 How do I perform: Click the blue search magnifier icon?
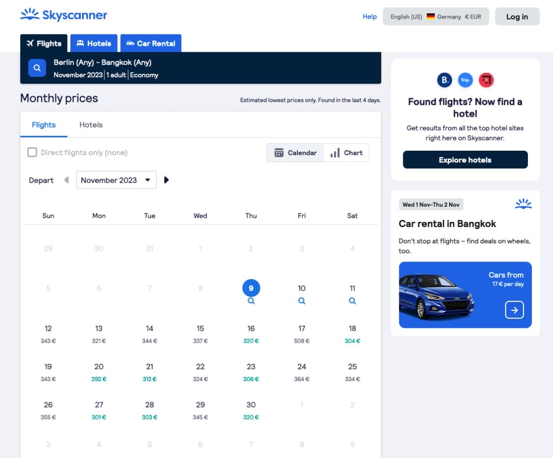[37, 68]
